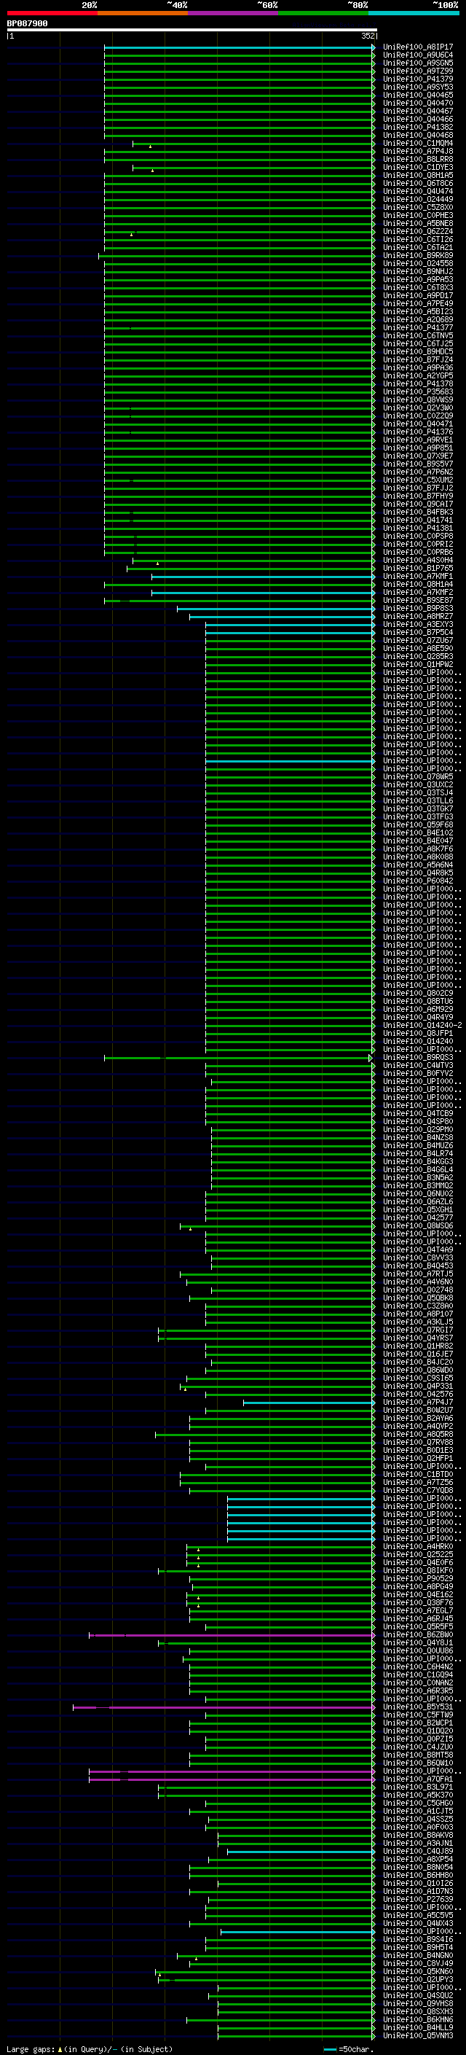Click the green alignment bar for B9RK89

(x=236, y=255)
